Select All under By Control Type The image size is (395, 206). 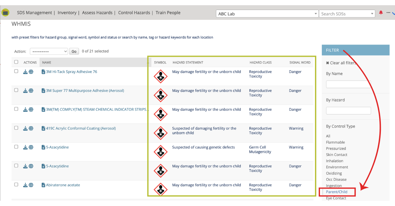click(328, 136)
